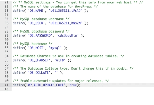Click the 'cds3puyHlu' password value
Viewport: 154px width, 105px height.
pos(67,35)
